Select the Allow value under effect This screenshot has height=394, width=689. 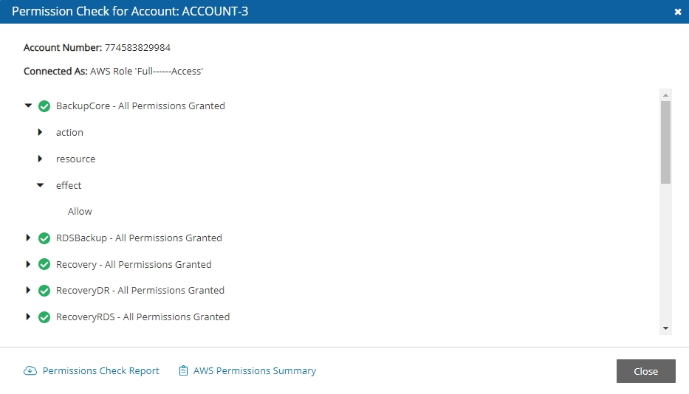80,212
